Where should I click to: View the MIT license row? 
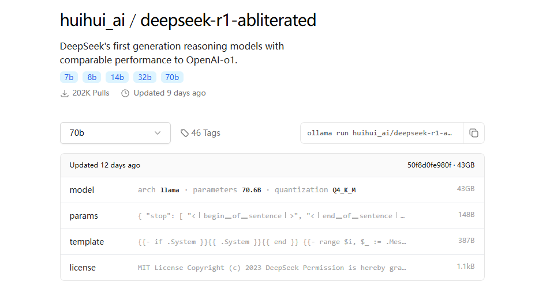272,268
